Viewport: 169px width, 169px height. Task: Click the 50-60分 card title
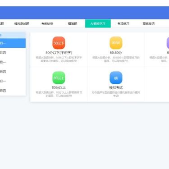point(116,53)
